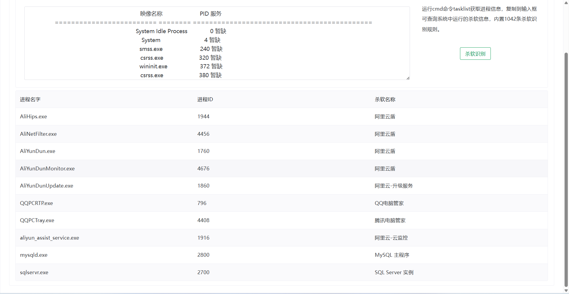Click process ID 4408
Image resolution: width=569 pixels, height=294 pixels.
coord(203,220)
